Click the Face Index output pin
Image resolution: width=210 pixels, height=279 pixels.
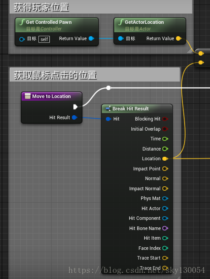click(x=165, y=248)
